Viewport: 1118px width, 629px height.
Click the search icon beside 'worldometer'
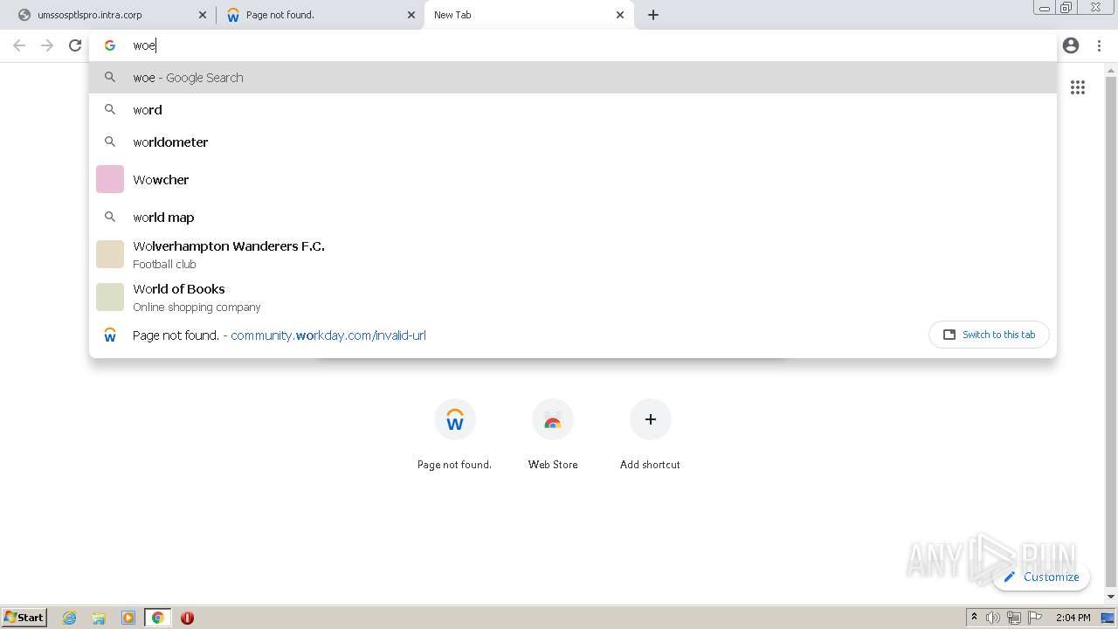coord(110,142)
